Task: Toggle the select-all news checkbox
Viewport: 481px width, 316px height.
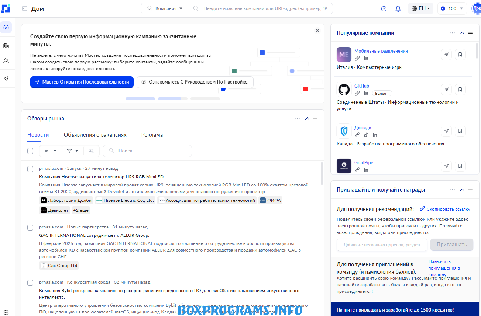Action: 30,151
